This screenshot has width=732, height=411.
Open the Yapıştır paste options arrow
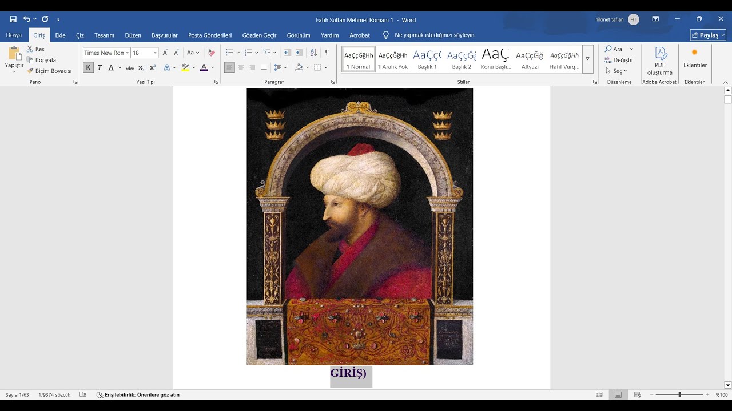tap(14, 72)
